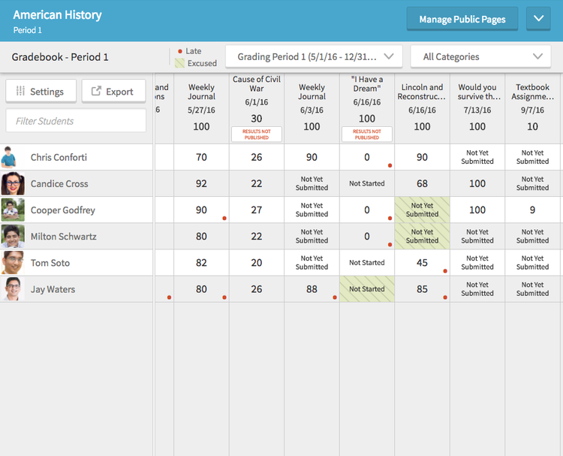Viewport: 563px width, 456px height.
Task: Click Jay Waters's excused Not Started cell
Action: coord(367,289)
